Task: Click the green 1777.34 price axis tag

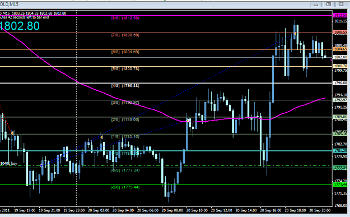Action: point(340,168)
